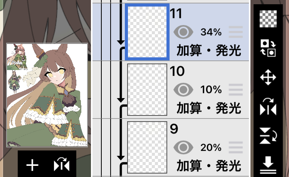This screenshot has height=177, width=289.
Task: Open the blend mode of layer 11
Action: [208, 50]
